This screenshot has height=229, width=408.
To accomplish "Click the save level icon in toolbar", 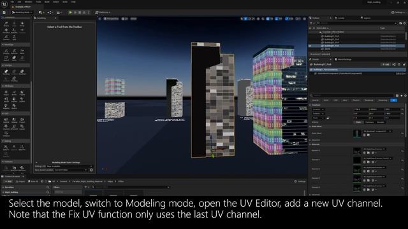I will coord(4,12).
